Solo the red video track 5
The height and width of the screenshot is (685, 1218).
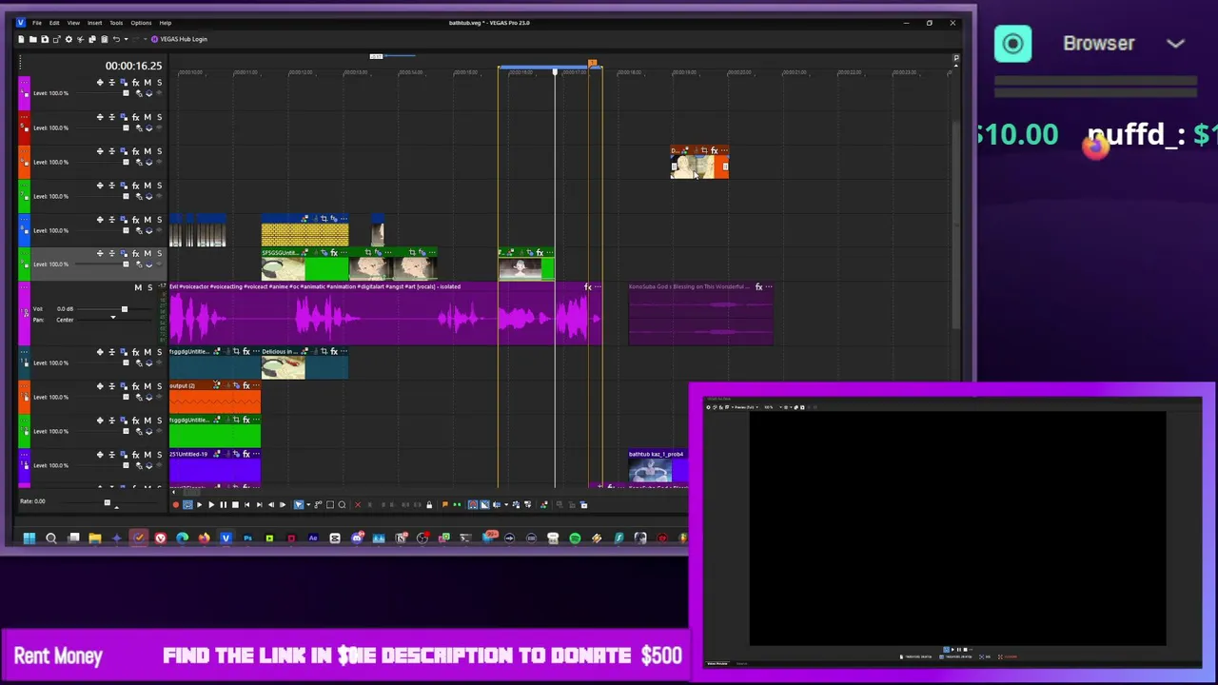159,117
